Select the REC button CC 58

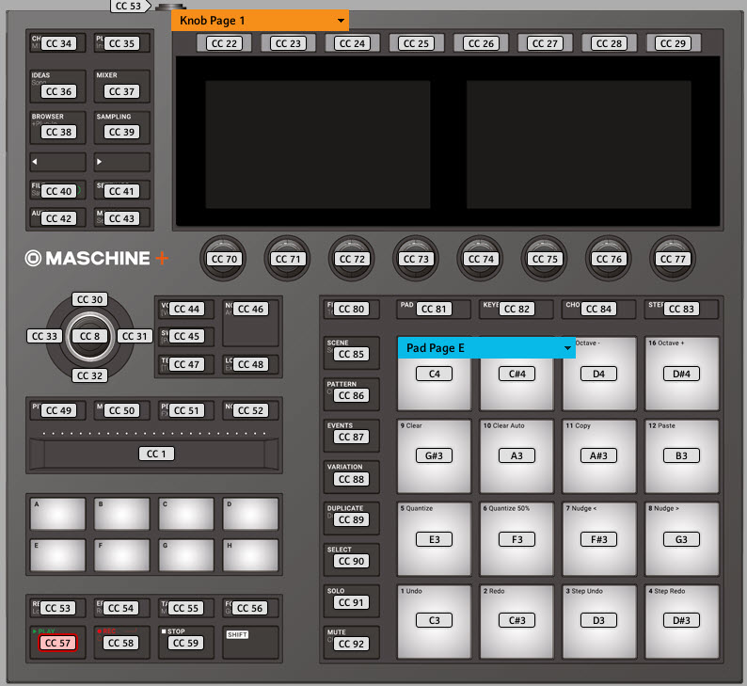pyautogui.click(x=121, y=643)
